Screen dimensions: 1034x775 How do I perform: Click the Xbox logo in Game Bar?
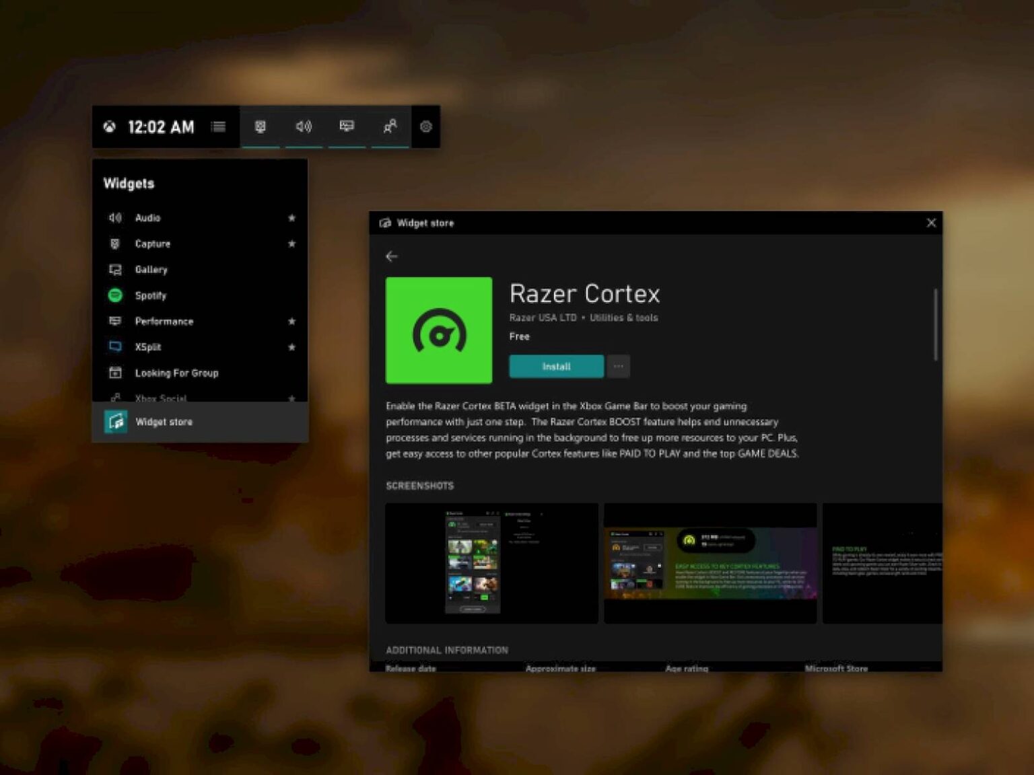click(109, 126)
